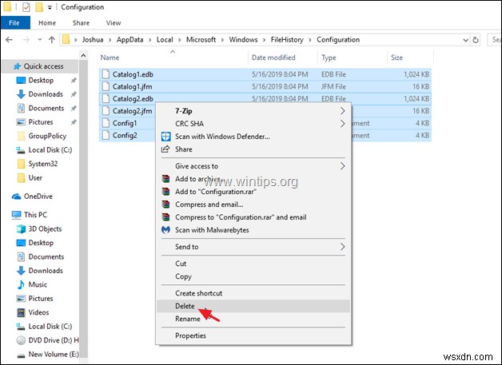The width and height of the screenshot is (502, 365).
Task: Click the WinRAR icon beside Add to archive
Action: pyautogui.click(x=165, y=179)
